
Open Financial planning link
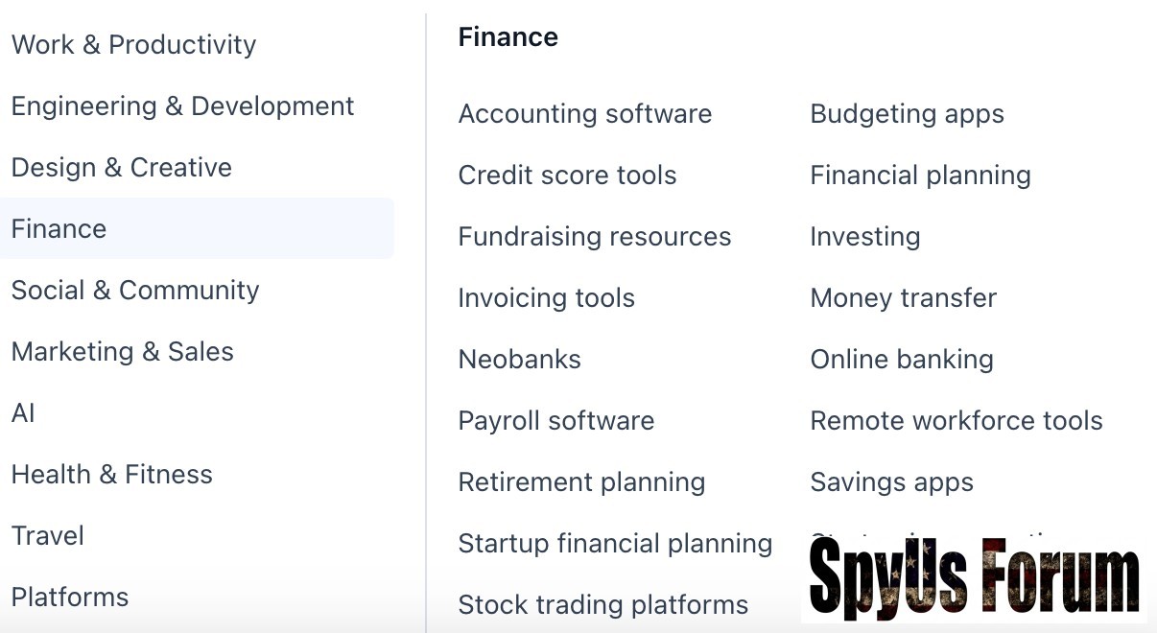tap(920, 176)
